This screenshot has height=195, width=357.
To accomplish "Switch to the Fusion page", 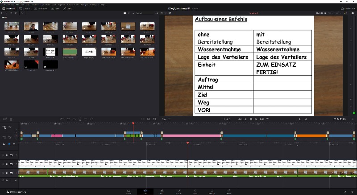I will (178, 191).
